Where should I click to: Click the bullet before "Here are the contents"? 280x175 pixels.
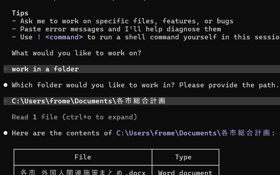tap(6, 133)
